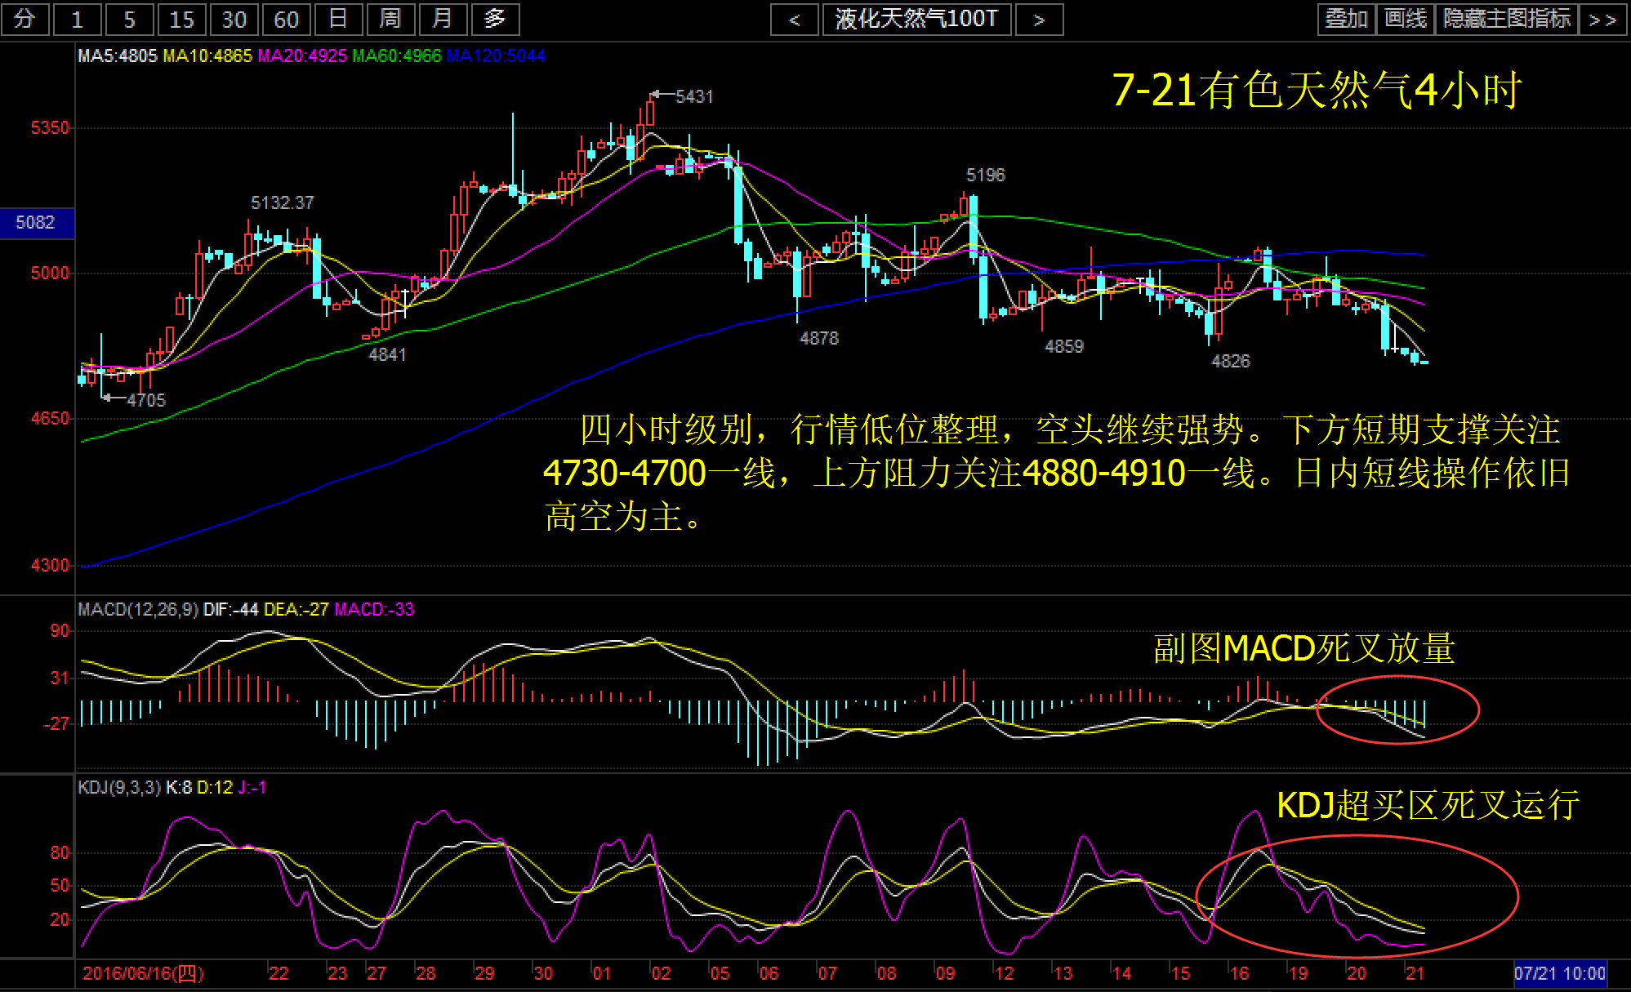Screen dimensions: 1631x992
Task: Click the 4705 low price annotation
Action: [146, 401]
